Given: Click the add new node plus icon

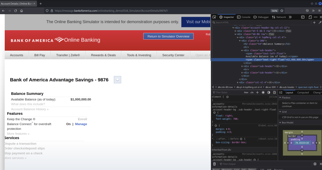Looking at the screenshot, I should pyautogui.click(x=314, y=23).
